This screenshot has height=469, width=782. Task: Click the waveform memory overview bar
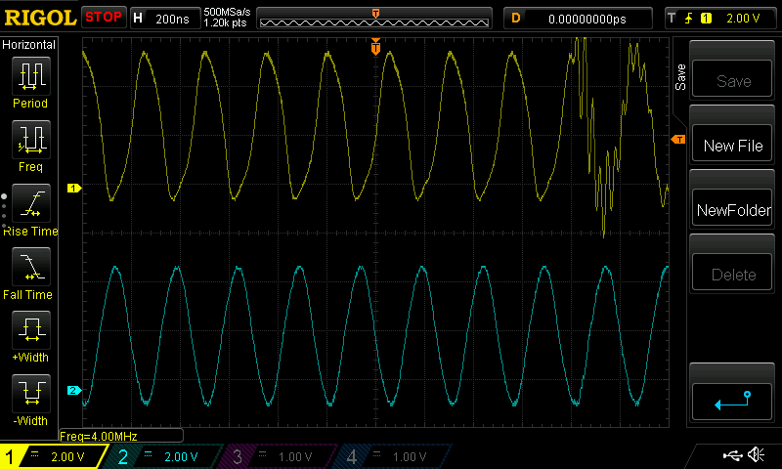click(374, 21)
